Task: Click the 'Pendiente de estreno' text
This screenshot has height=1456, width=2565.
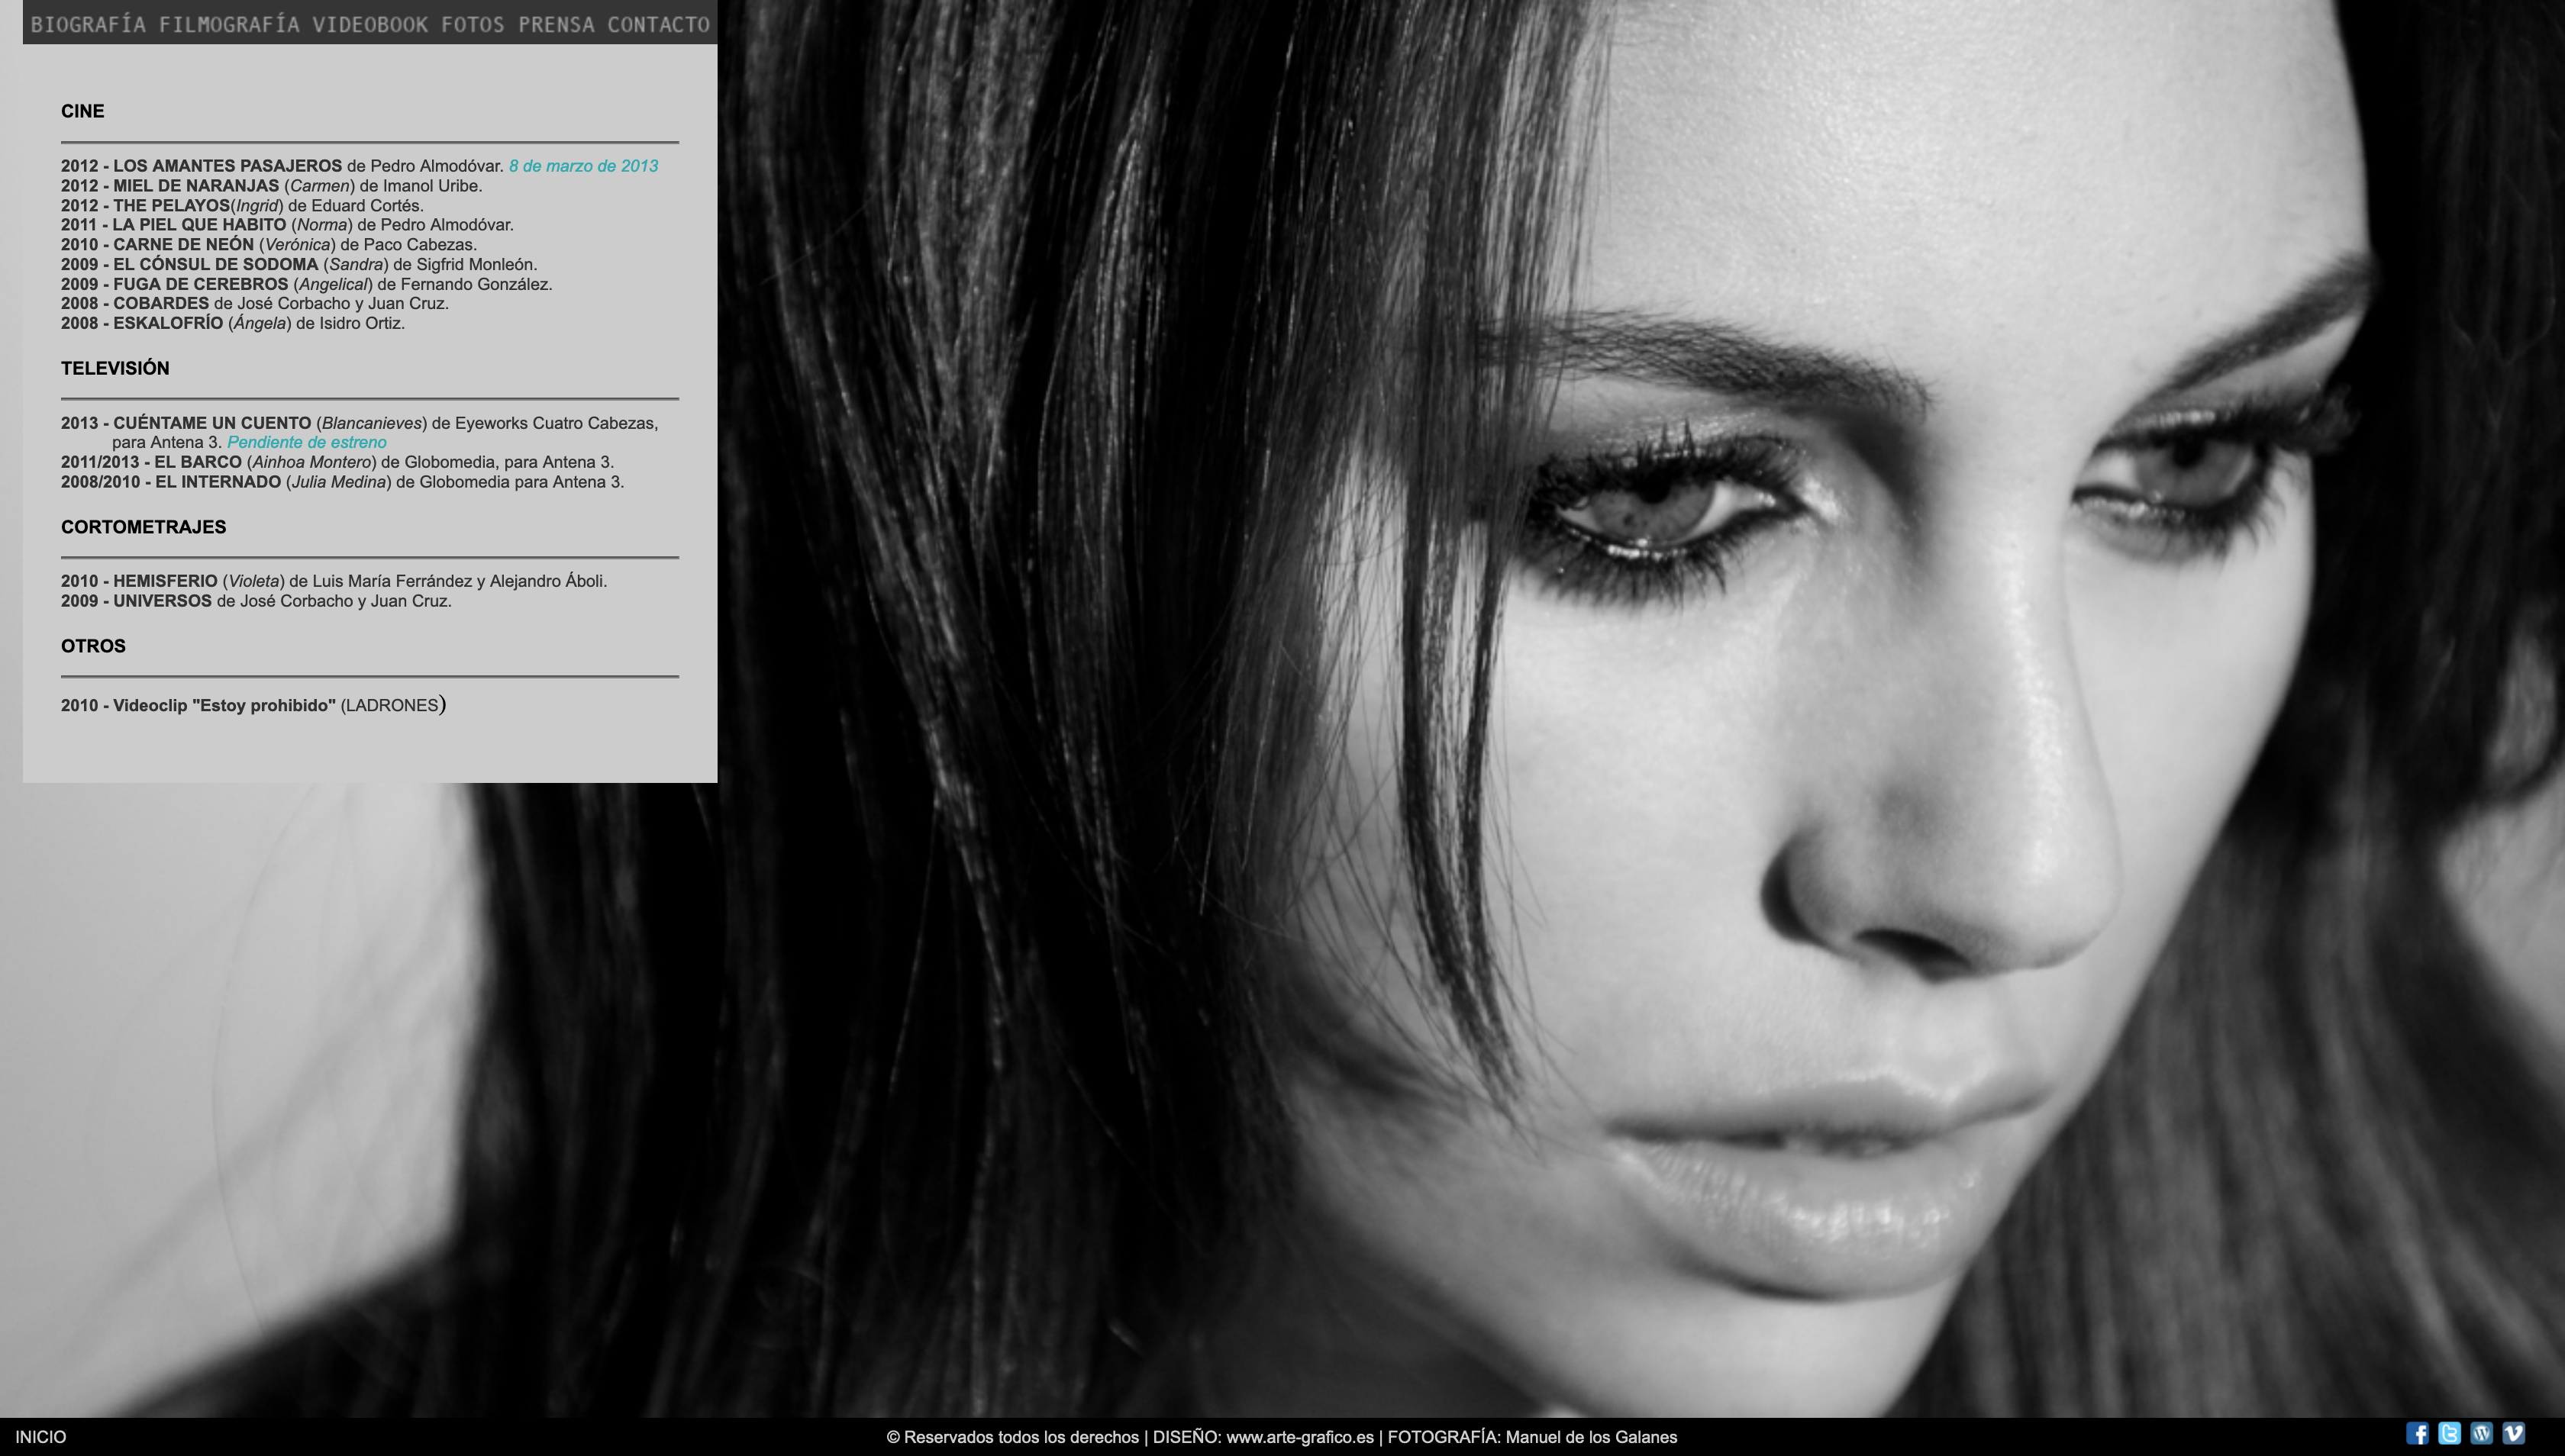Action: pyautogui.click(x=306, y=442)
